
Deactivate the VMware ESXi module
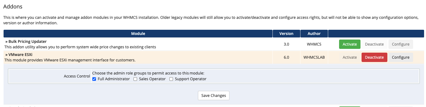(374, 57)
